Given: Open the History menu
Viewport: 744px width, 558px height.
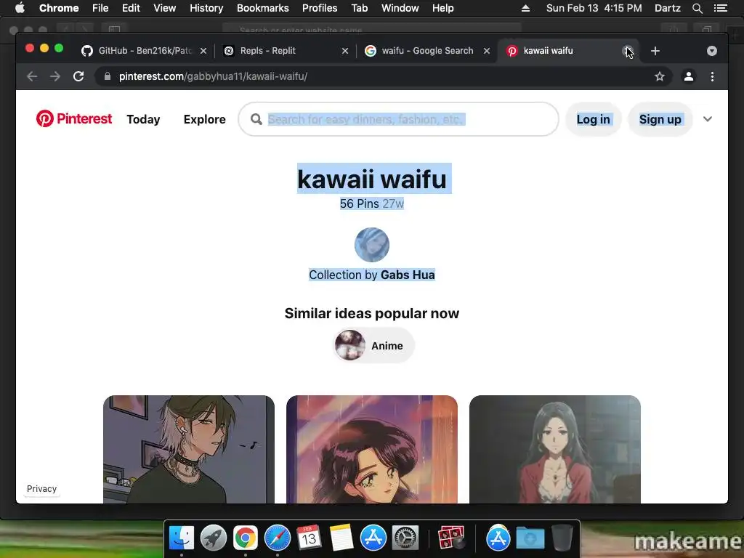Looking at the screenshot, I should [x=206, y=8].
